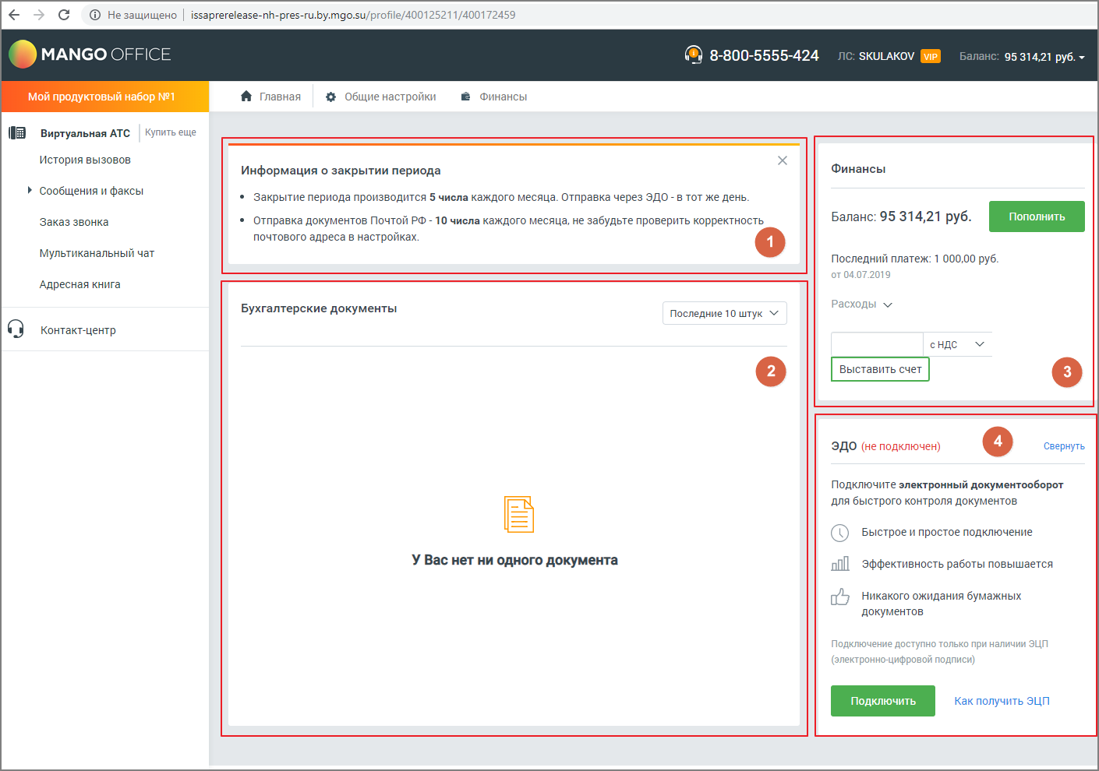
Task: Open Адресная книга
Action: tap(80, 284)
